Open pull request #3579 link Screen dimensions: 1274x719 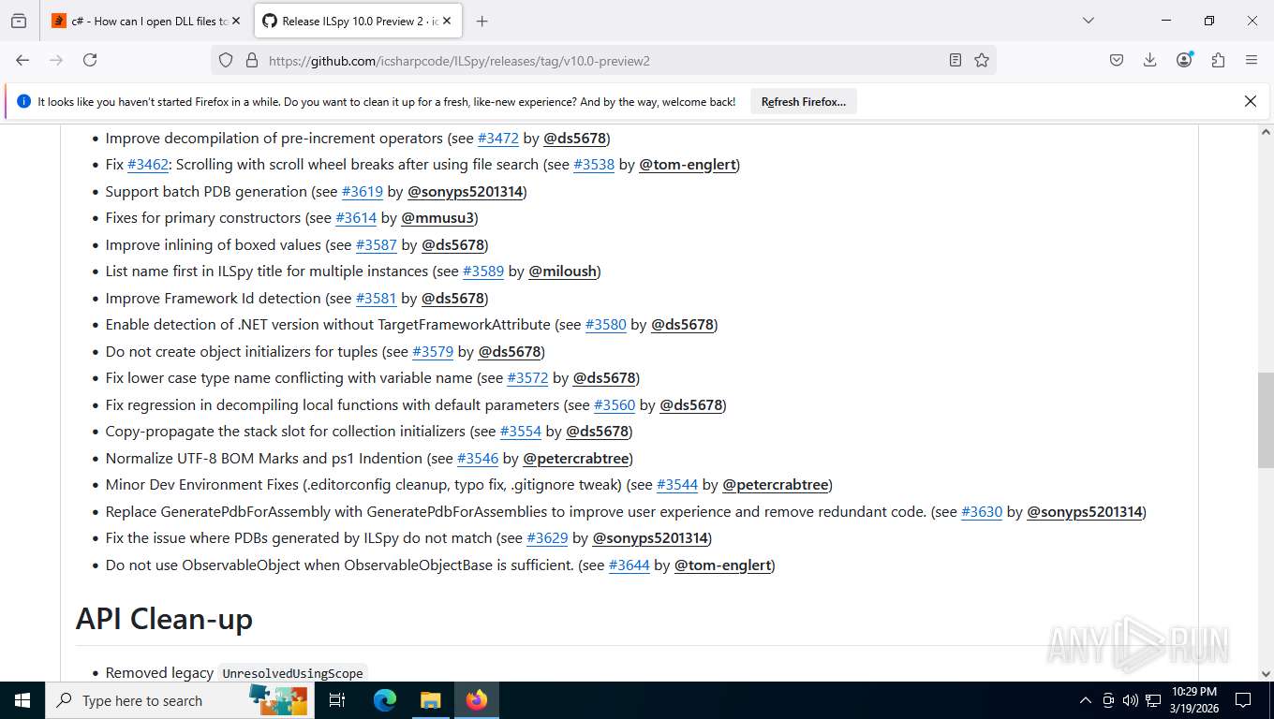click(x=433, y=351)
